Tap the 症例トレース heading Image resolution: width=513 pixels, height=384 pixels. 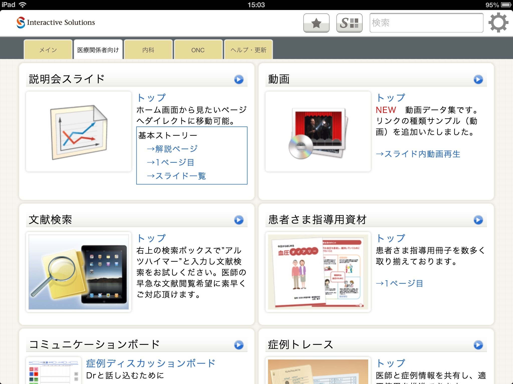point(301,344)
